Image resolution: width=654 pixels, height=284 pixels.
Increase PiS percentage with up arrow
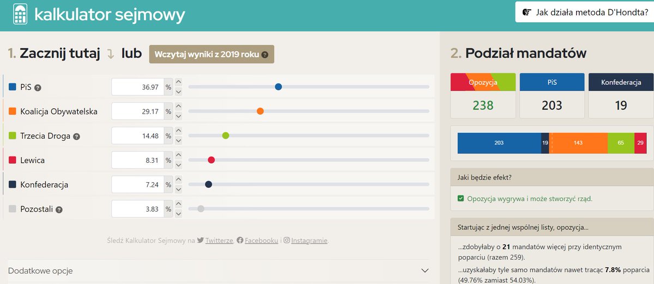(178, 83)
